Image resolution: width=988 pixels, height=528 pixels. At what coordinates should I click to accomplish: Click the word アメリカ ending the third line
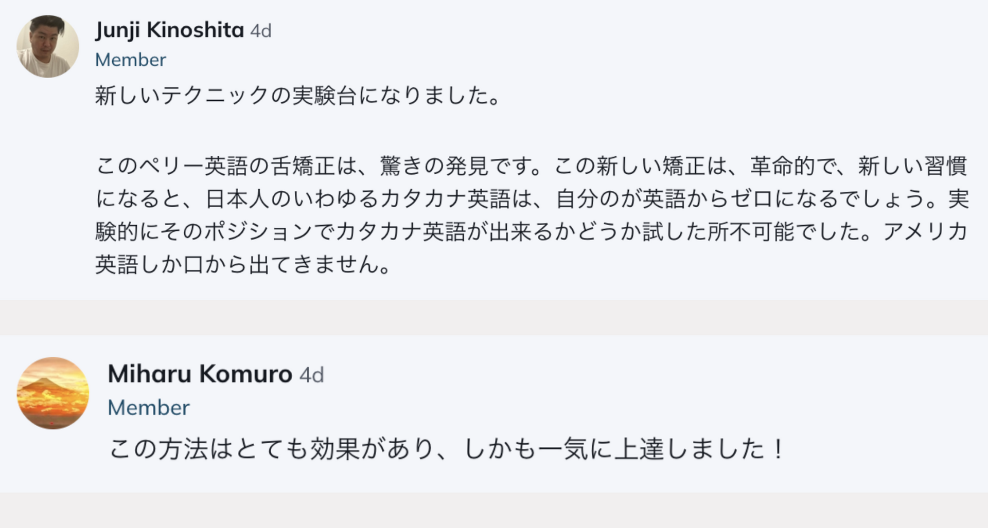(x=925, y=232)
